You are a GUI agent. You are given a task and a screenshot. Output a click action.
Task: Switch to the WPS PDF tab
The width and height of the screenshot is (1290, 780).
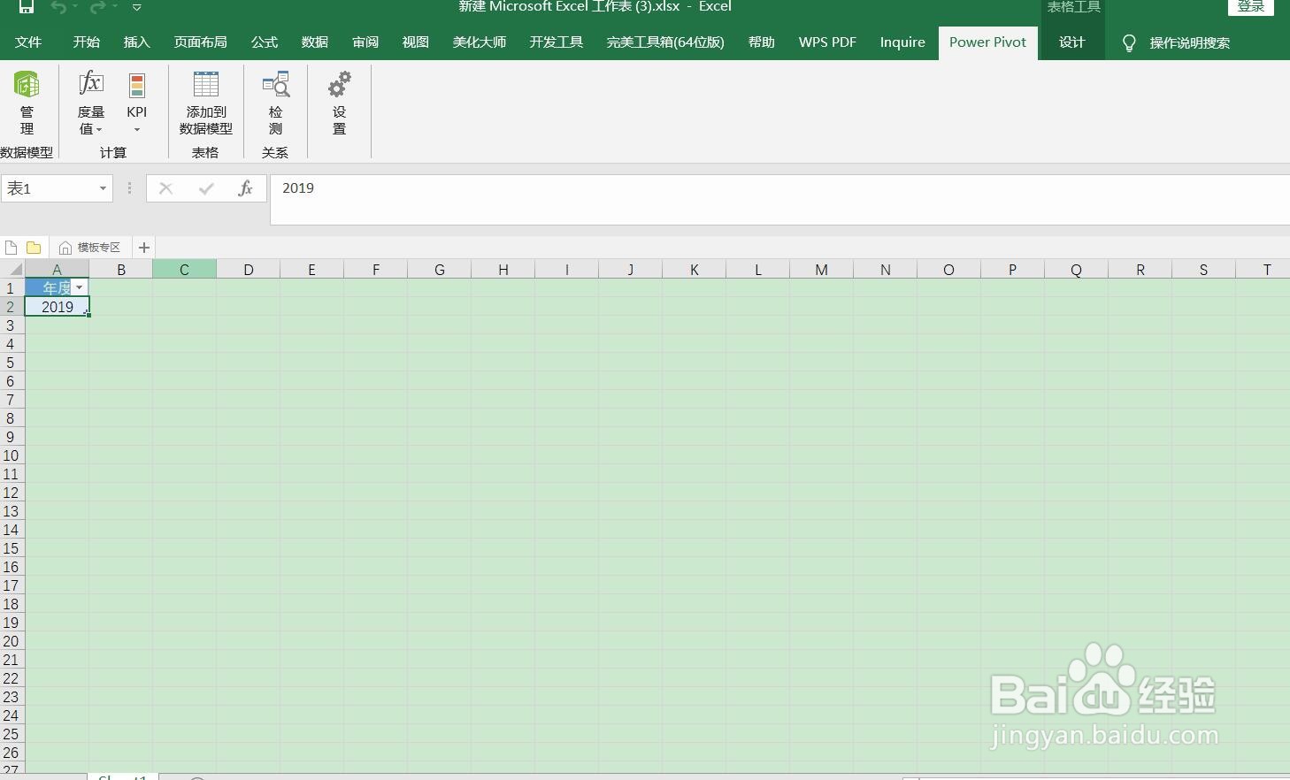coord(827,42)
